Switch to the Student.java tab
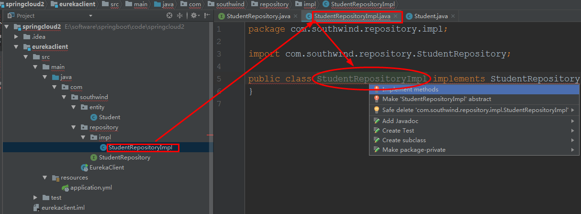 coord(431,16)
